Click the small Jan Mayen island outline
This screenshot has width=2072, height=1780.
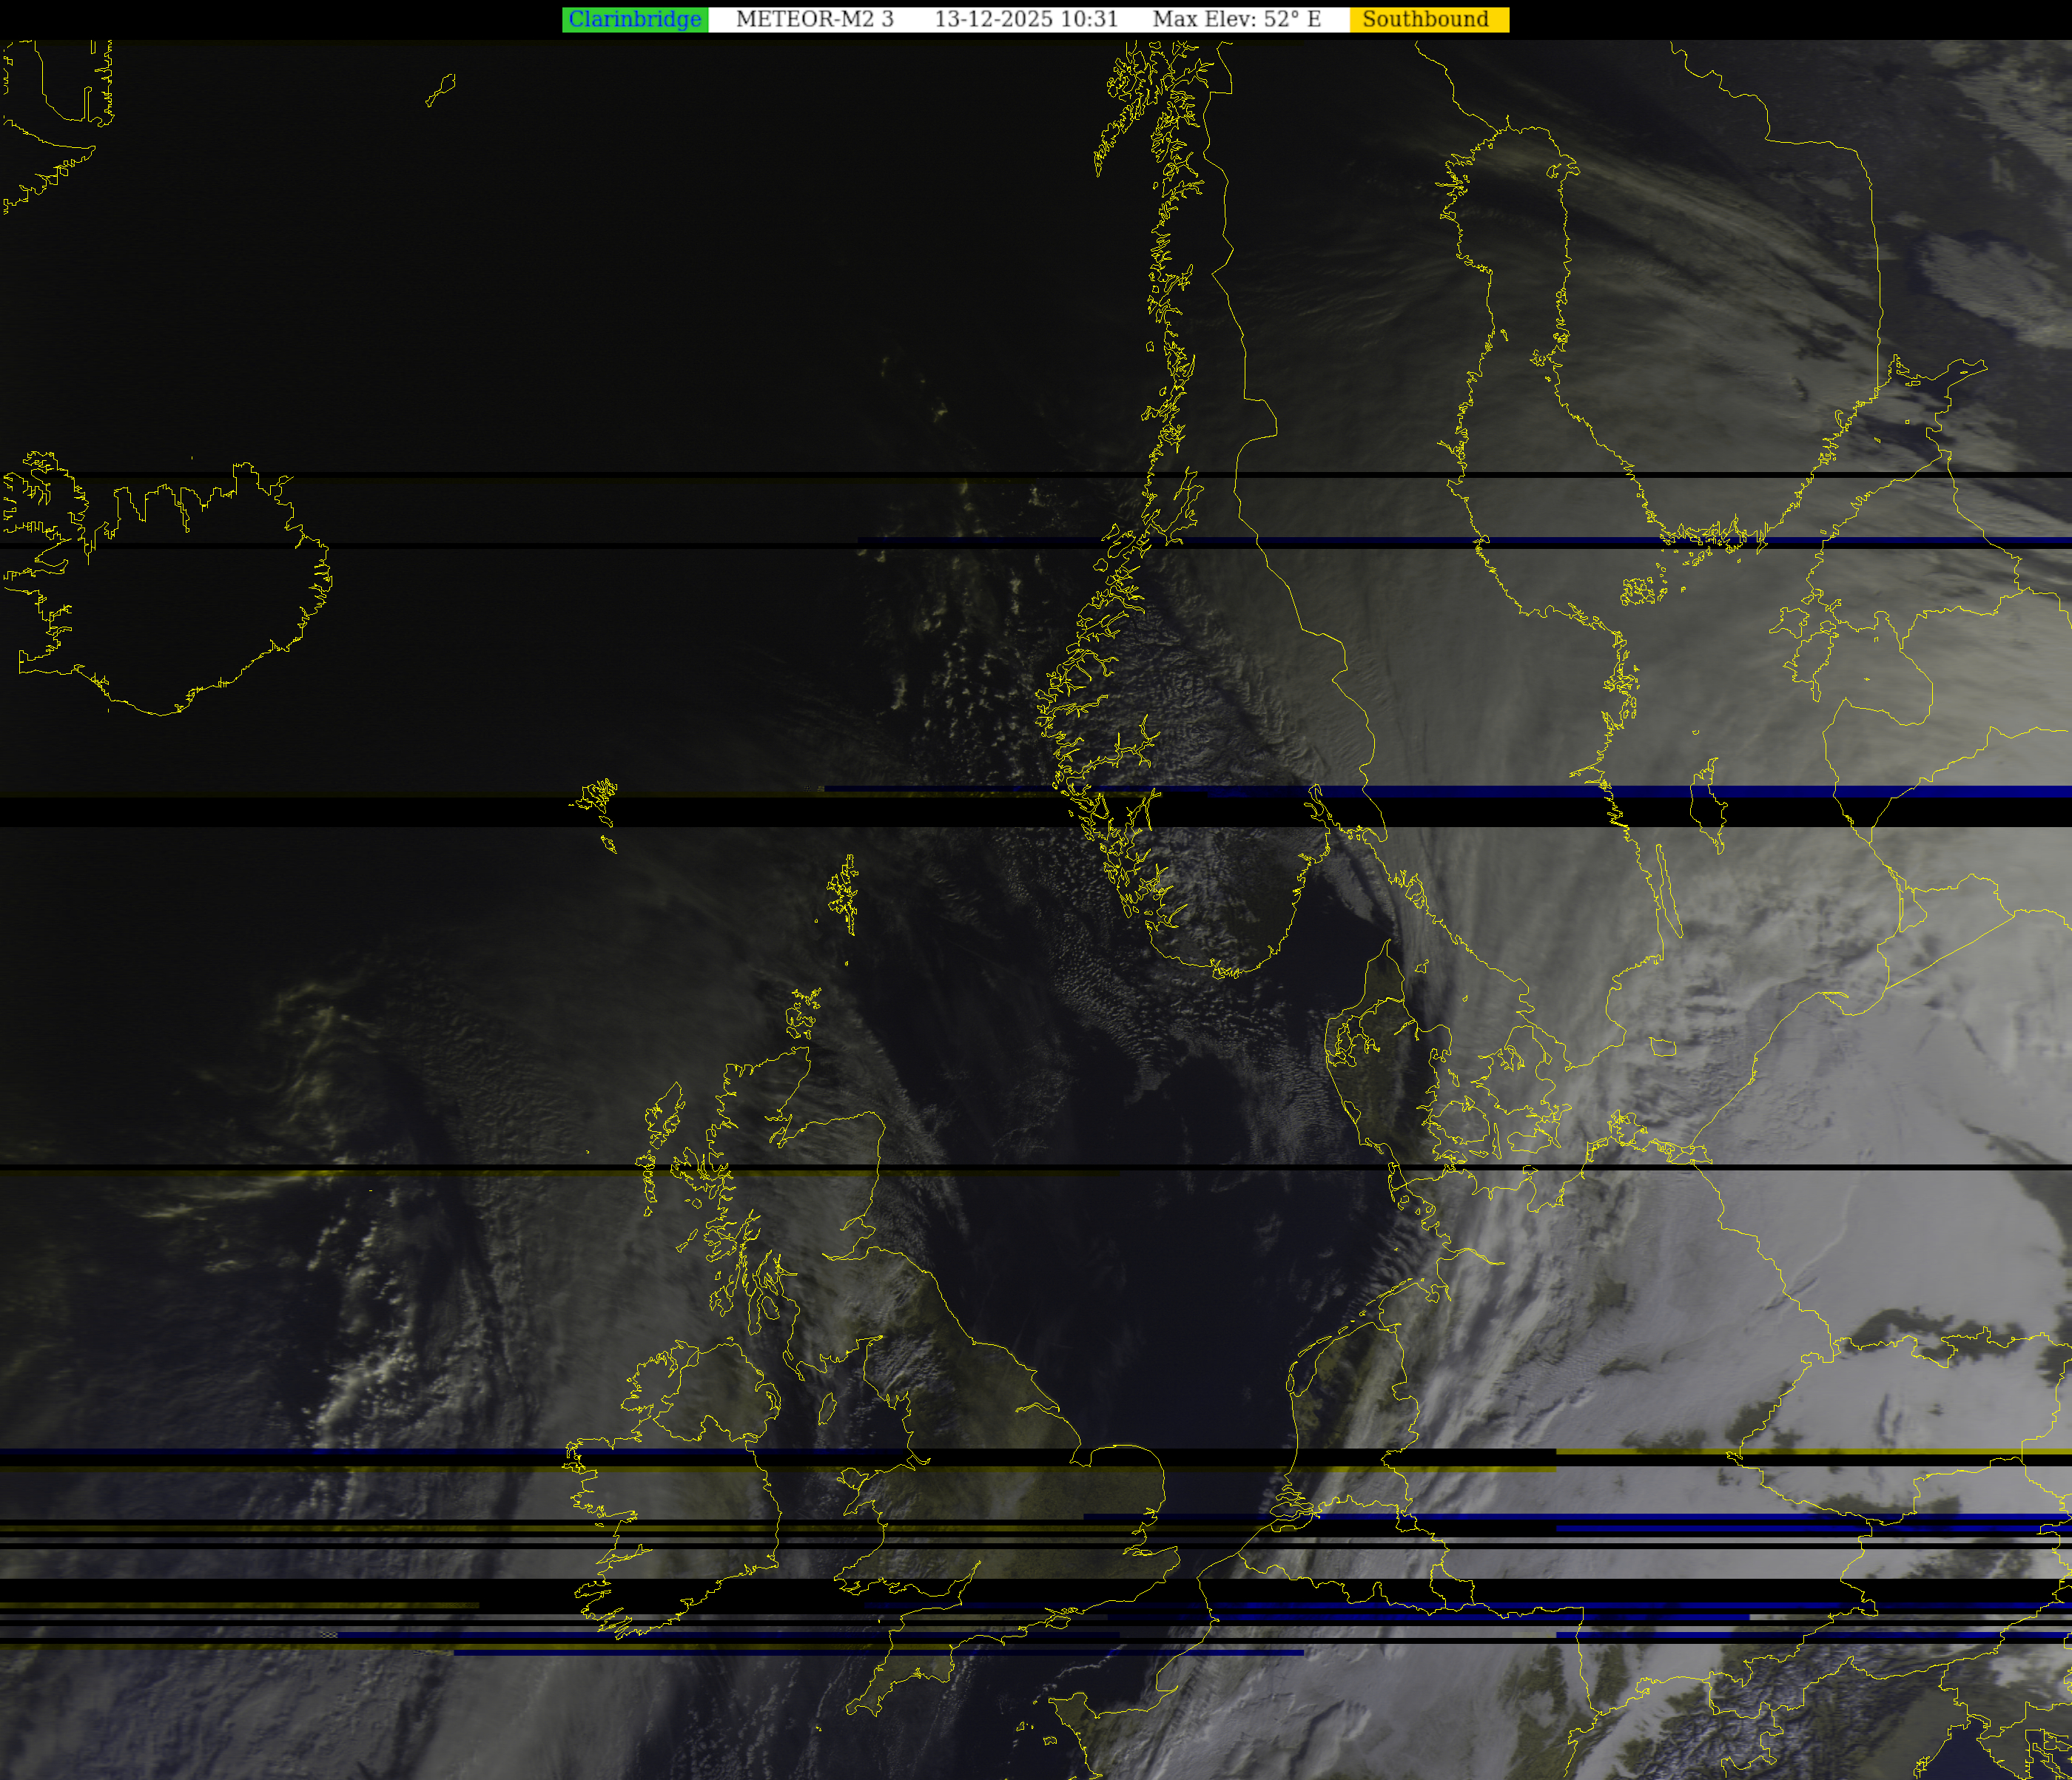click(x=440, y=90)
